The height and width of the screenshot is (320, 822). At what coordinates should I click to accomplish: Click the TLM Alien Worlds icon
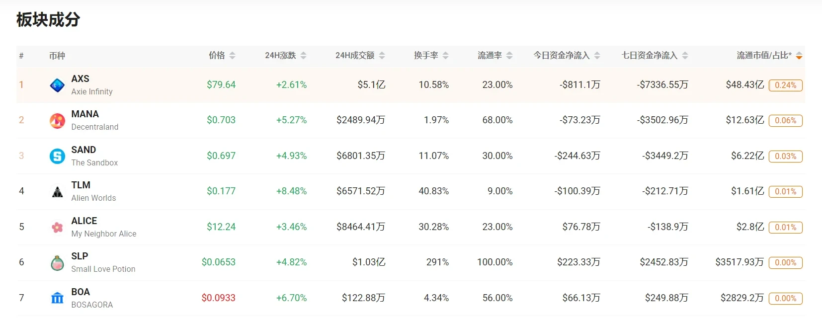click(x=57, y=191)
